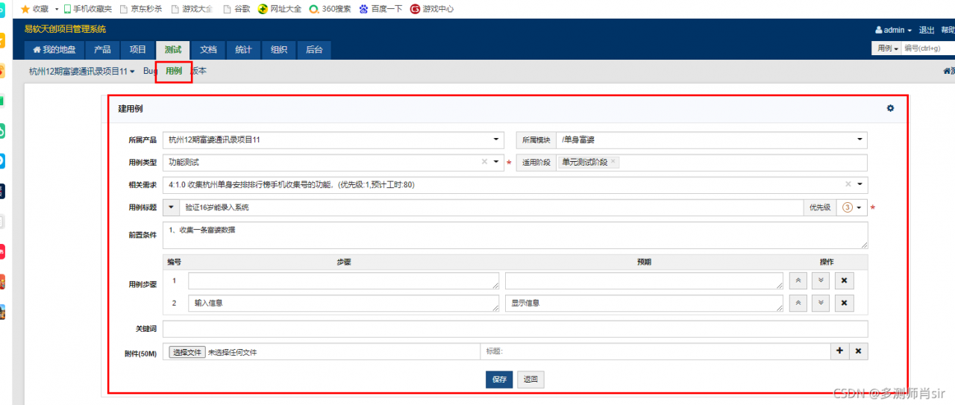Remove the 单元测试阶段 stage tag
Viewport: 955px width, 405px height.
[x=613, y=162]
